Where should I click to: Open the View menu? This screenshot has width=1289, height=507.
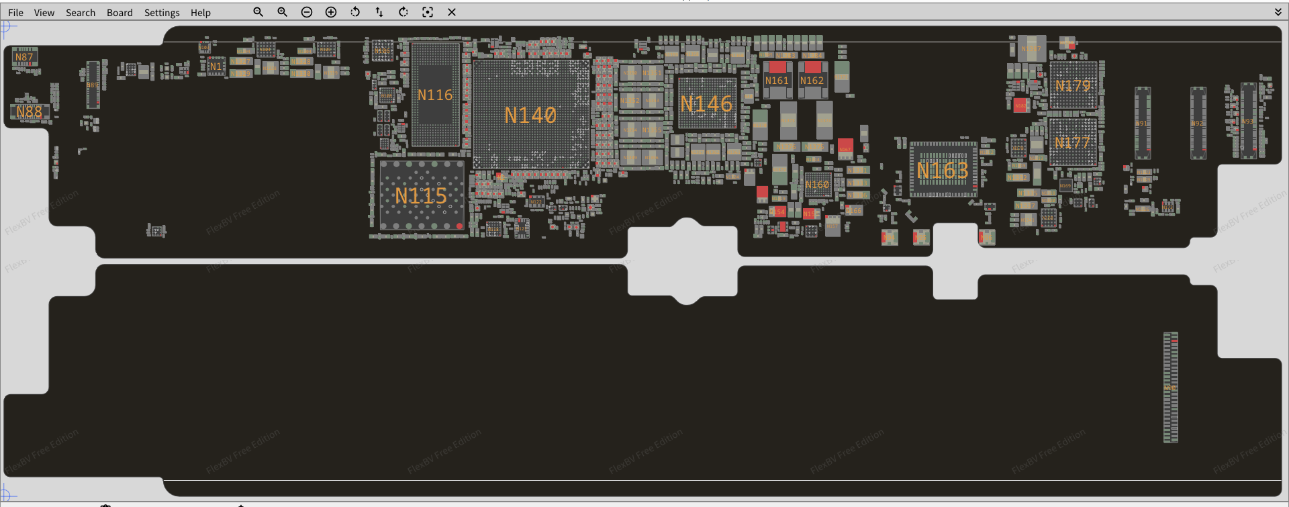[44, 13]
